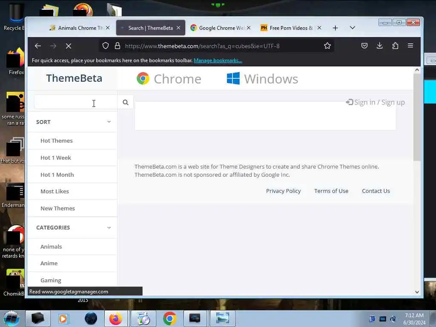Click the scrollbar up arrow
436x327 pixels.
coord(417,70)
